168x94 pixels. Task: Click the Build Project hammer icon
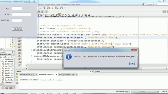[44, 8]
